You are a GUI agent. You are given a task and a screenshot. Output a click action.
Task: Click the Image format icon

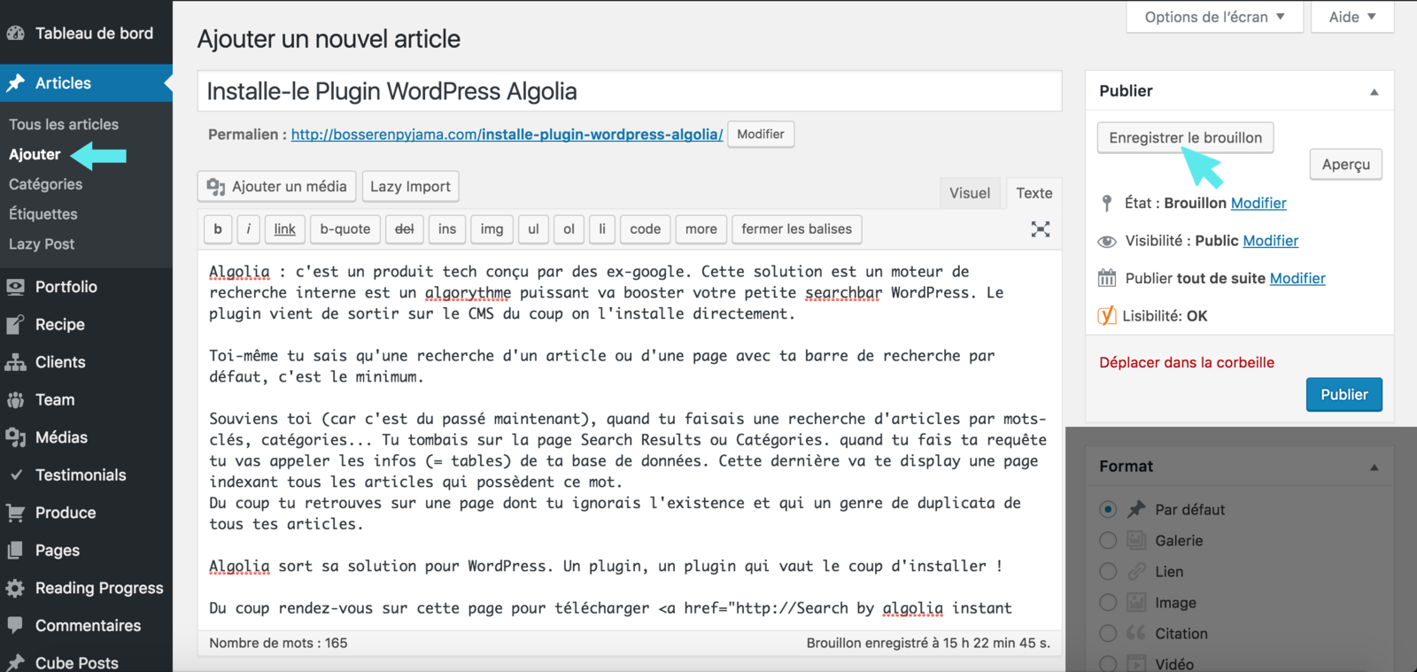pyautogui.click(x=1136, y=603)
